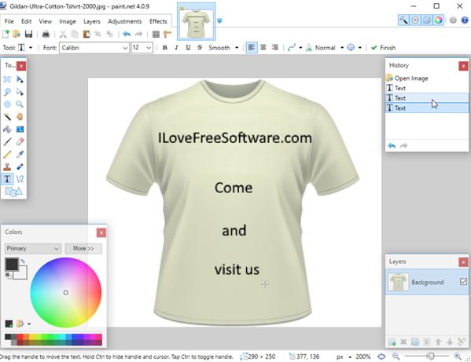Select the Paint Bucket tool
This screenshot has width=471, height=362.
(x=7, y=130)
